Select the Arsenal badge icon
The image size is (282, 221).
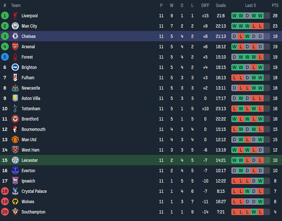point(15,47)
